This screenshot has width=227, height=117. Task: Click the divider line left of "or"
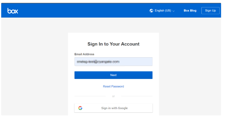90,96
